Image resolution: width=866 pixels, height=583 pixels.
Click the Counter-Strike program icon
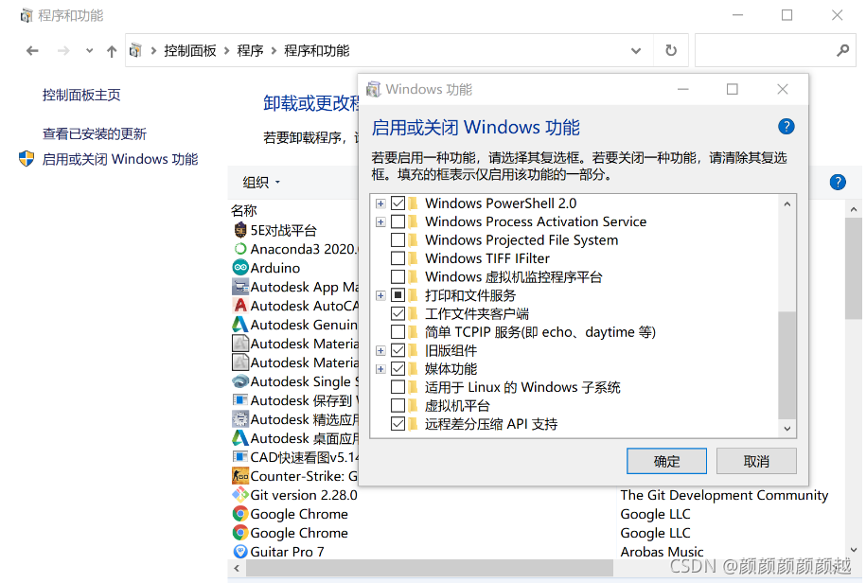(x=240, y=475)
